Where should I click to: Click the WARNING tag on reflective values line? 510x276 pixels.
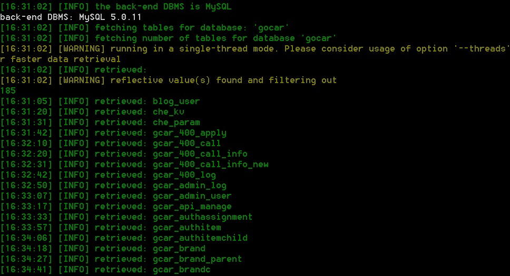81,80
